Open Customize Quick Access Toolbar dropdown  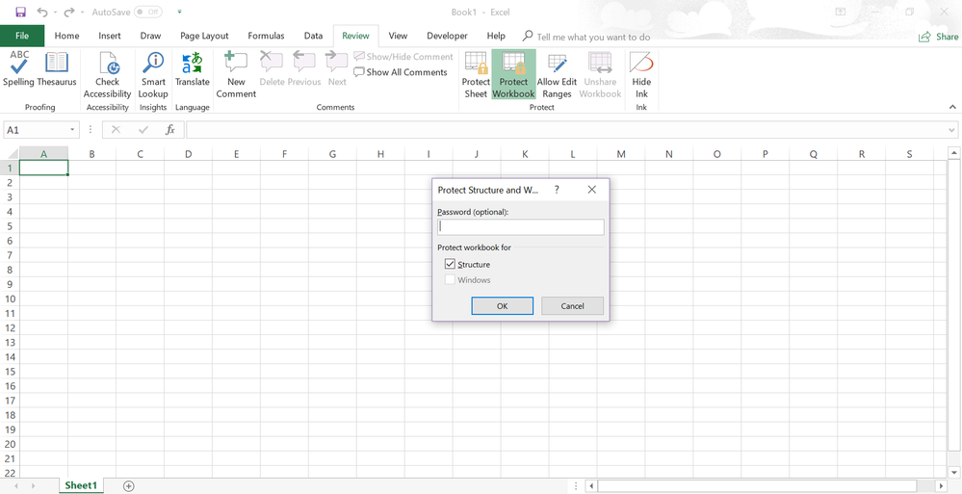click(x=179, y=13)
